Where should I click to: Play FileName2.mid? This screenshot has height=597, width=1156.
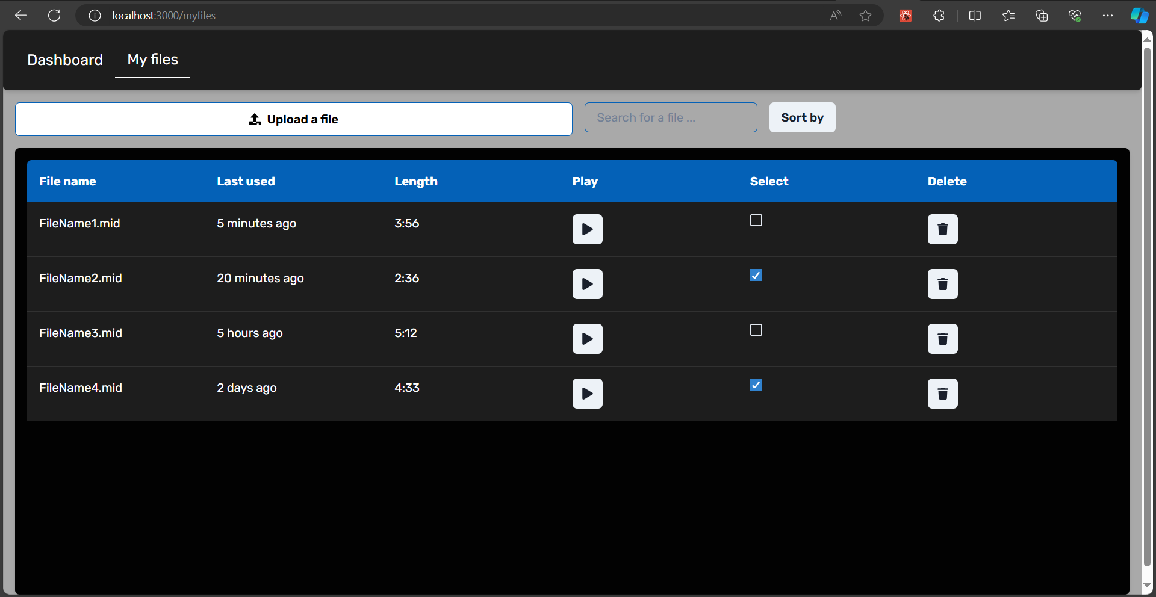coord(587,284)
